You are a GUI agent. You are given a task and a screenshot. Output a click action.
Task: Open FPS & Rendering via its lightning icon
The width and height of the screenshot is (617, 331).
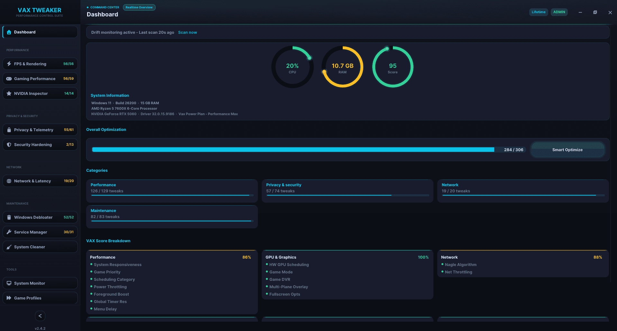click(x=9, y=64)
